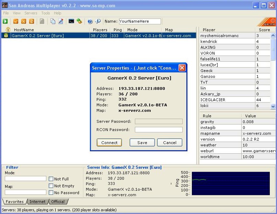Screen dimensions: 277x214
Task: Click the Mode column header in the server list
Action: (143, 29)
